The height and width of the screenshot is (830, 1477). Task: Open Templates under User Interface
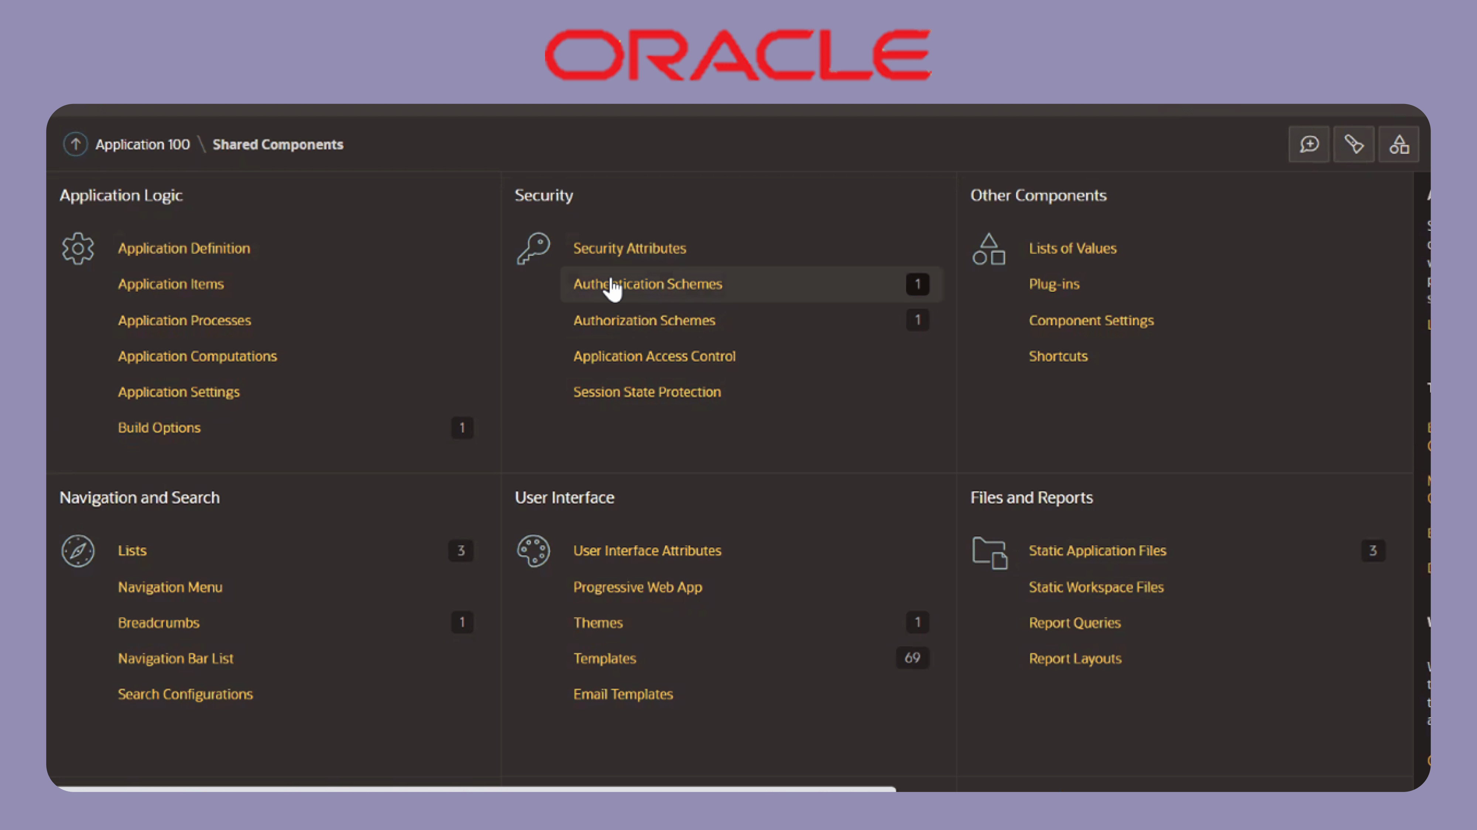tap(604, 658)
